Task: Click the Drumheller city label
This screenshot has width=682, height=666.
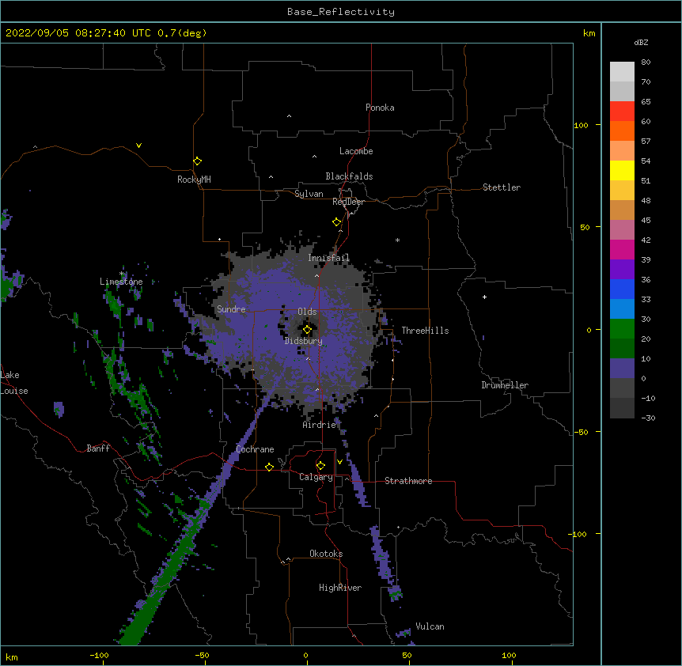Action: pyautogui.click(x=505, y=385)
